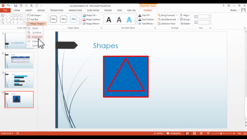Switch to the REVIEW tab
Viewport: 247px width, 139px height.
pos(108,10)
